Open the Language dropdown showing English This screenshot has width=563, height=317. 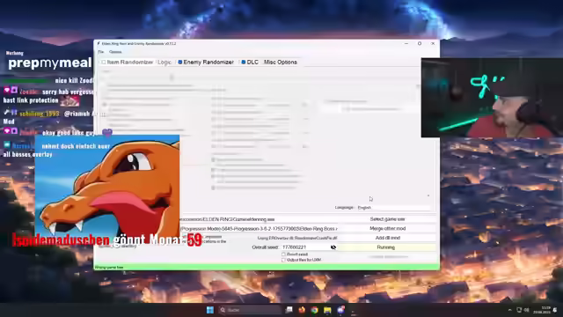393,208
